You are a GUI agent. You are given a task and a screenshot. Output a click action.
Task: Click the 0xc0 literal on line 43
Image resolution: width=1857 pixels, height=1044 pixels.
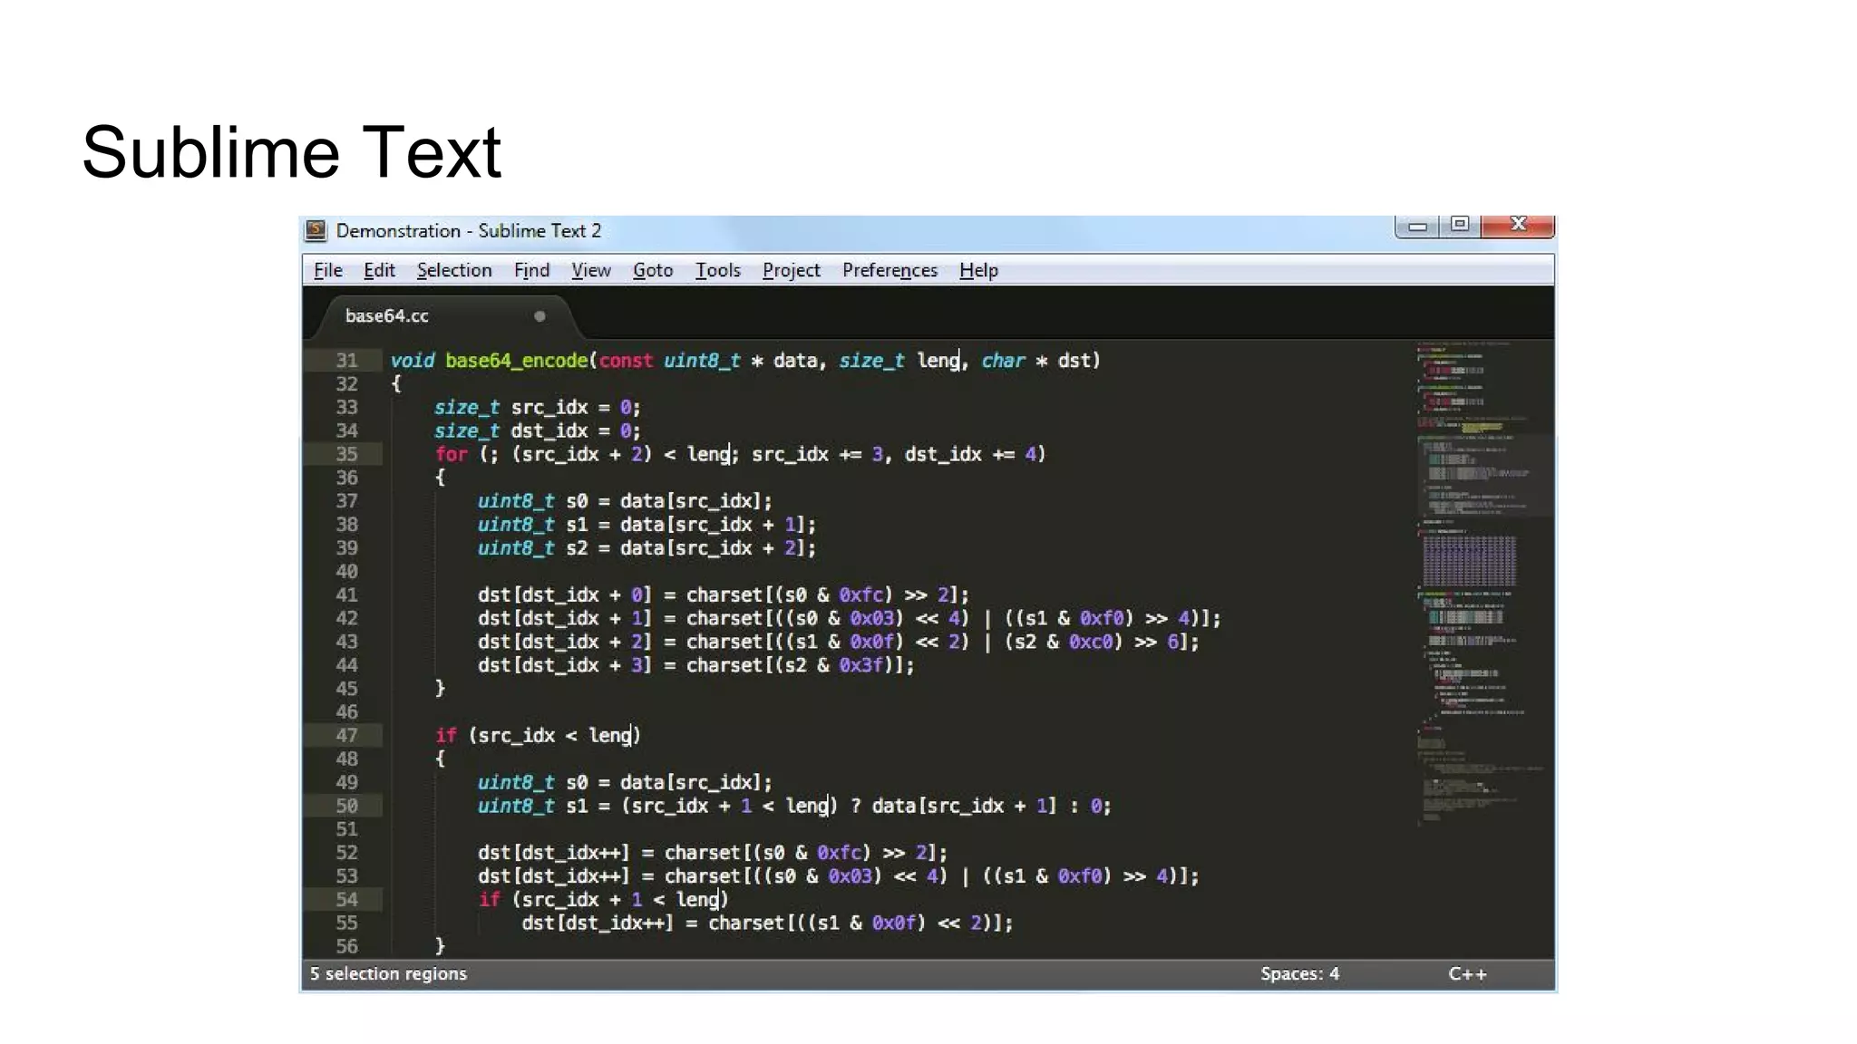click(1091, 642)
